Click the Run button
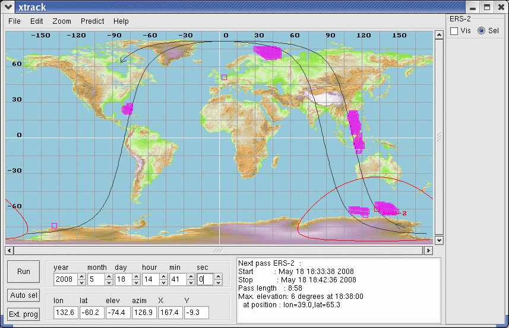Viewport: 509px width, 328px height. pos(24,272)
